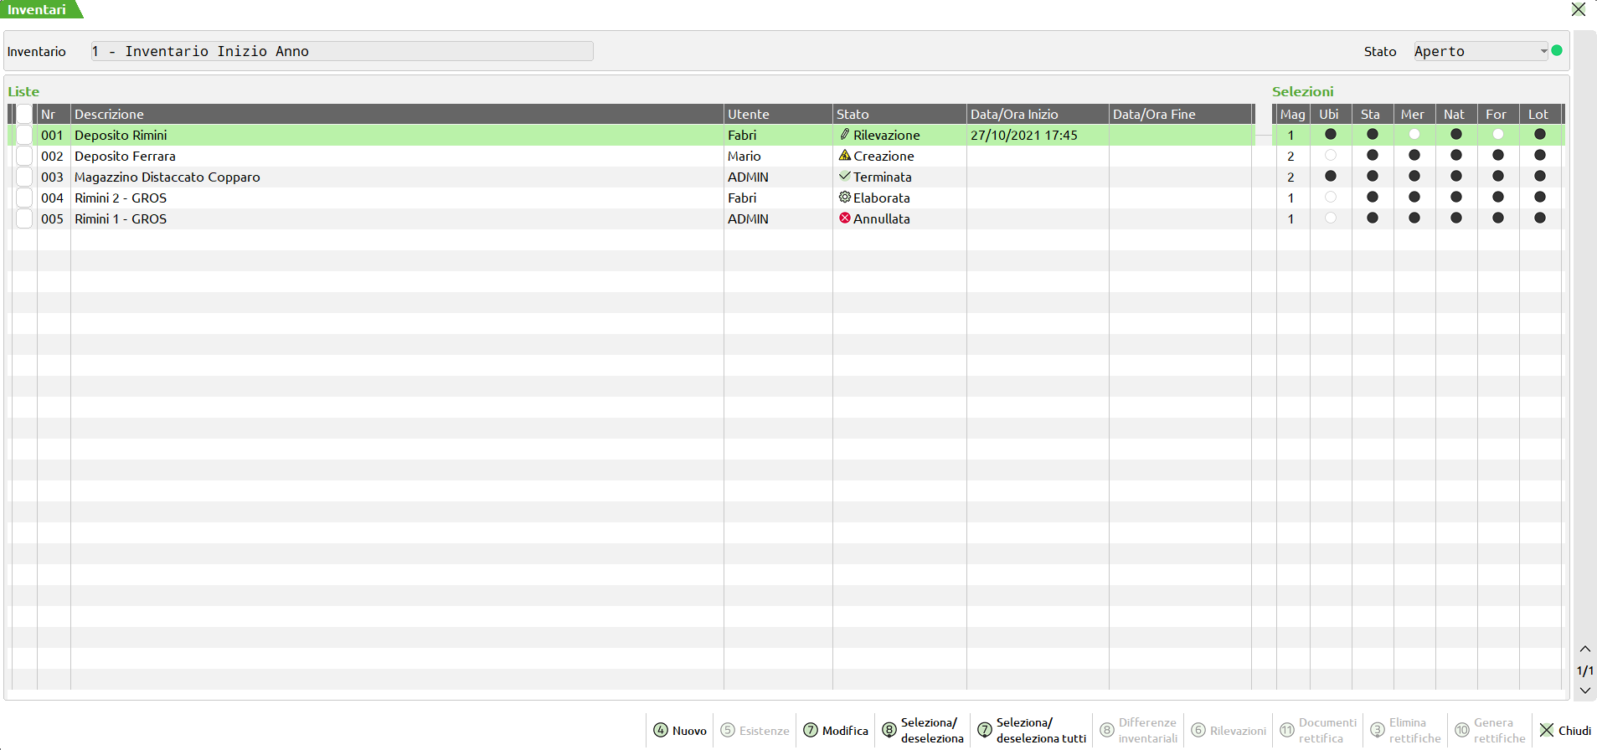
Task: Go to previous page with the up chevron
Action: [x=1584, y=650]
